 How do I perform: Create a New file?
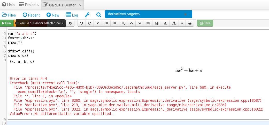(x=53, y=15)
